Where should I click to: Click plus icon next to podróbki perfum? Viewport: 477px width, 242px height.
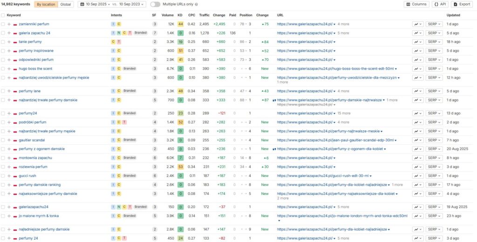pyautogui.click(x=9, y=122)
